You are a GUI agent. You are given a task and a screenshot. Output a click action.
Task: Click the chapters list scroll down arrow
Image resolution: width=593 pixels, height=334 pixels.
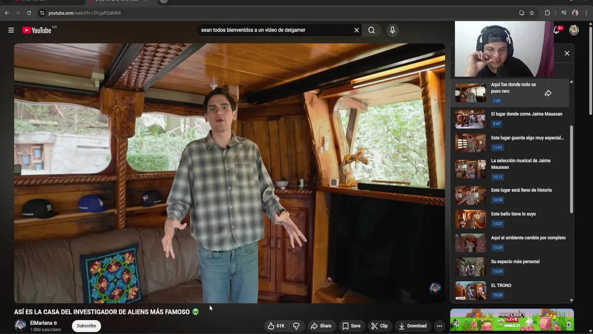571,300
